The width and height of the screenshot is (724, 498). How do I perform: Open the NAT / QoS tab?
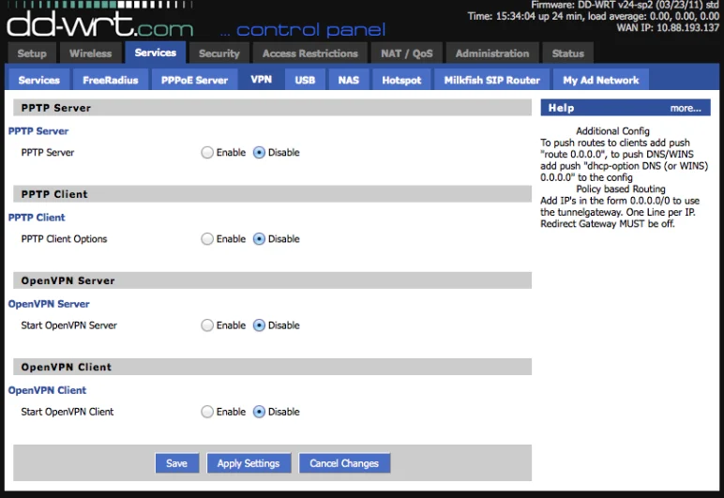click(x=405, y=53)
